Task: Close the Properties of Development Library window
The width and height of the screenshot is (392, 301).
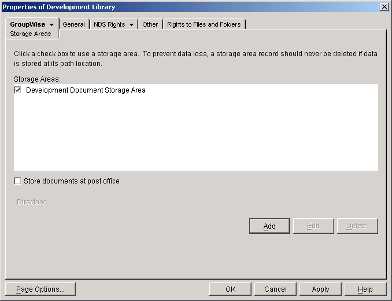Action: coord(384,7)
